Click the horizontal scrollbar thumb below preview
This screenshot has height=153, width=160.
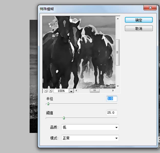94,91
